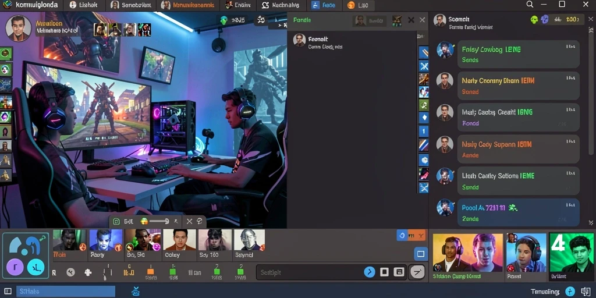Switch to the orange highlighted top tab
596x298 pixels.
point(187,5)
